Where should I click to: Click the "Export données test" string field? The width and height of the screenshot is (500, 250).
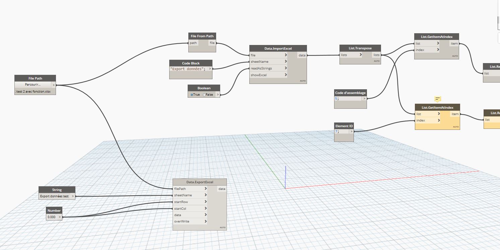click(x=54, y=196)
